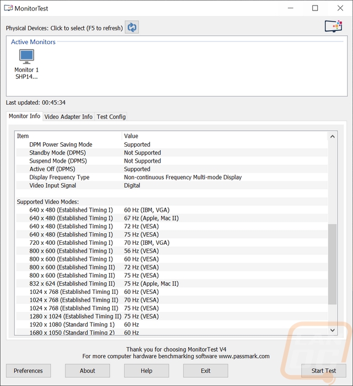
Task: Click the Digital value
Action: (x=132, y=185)
